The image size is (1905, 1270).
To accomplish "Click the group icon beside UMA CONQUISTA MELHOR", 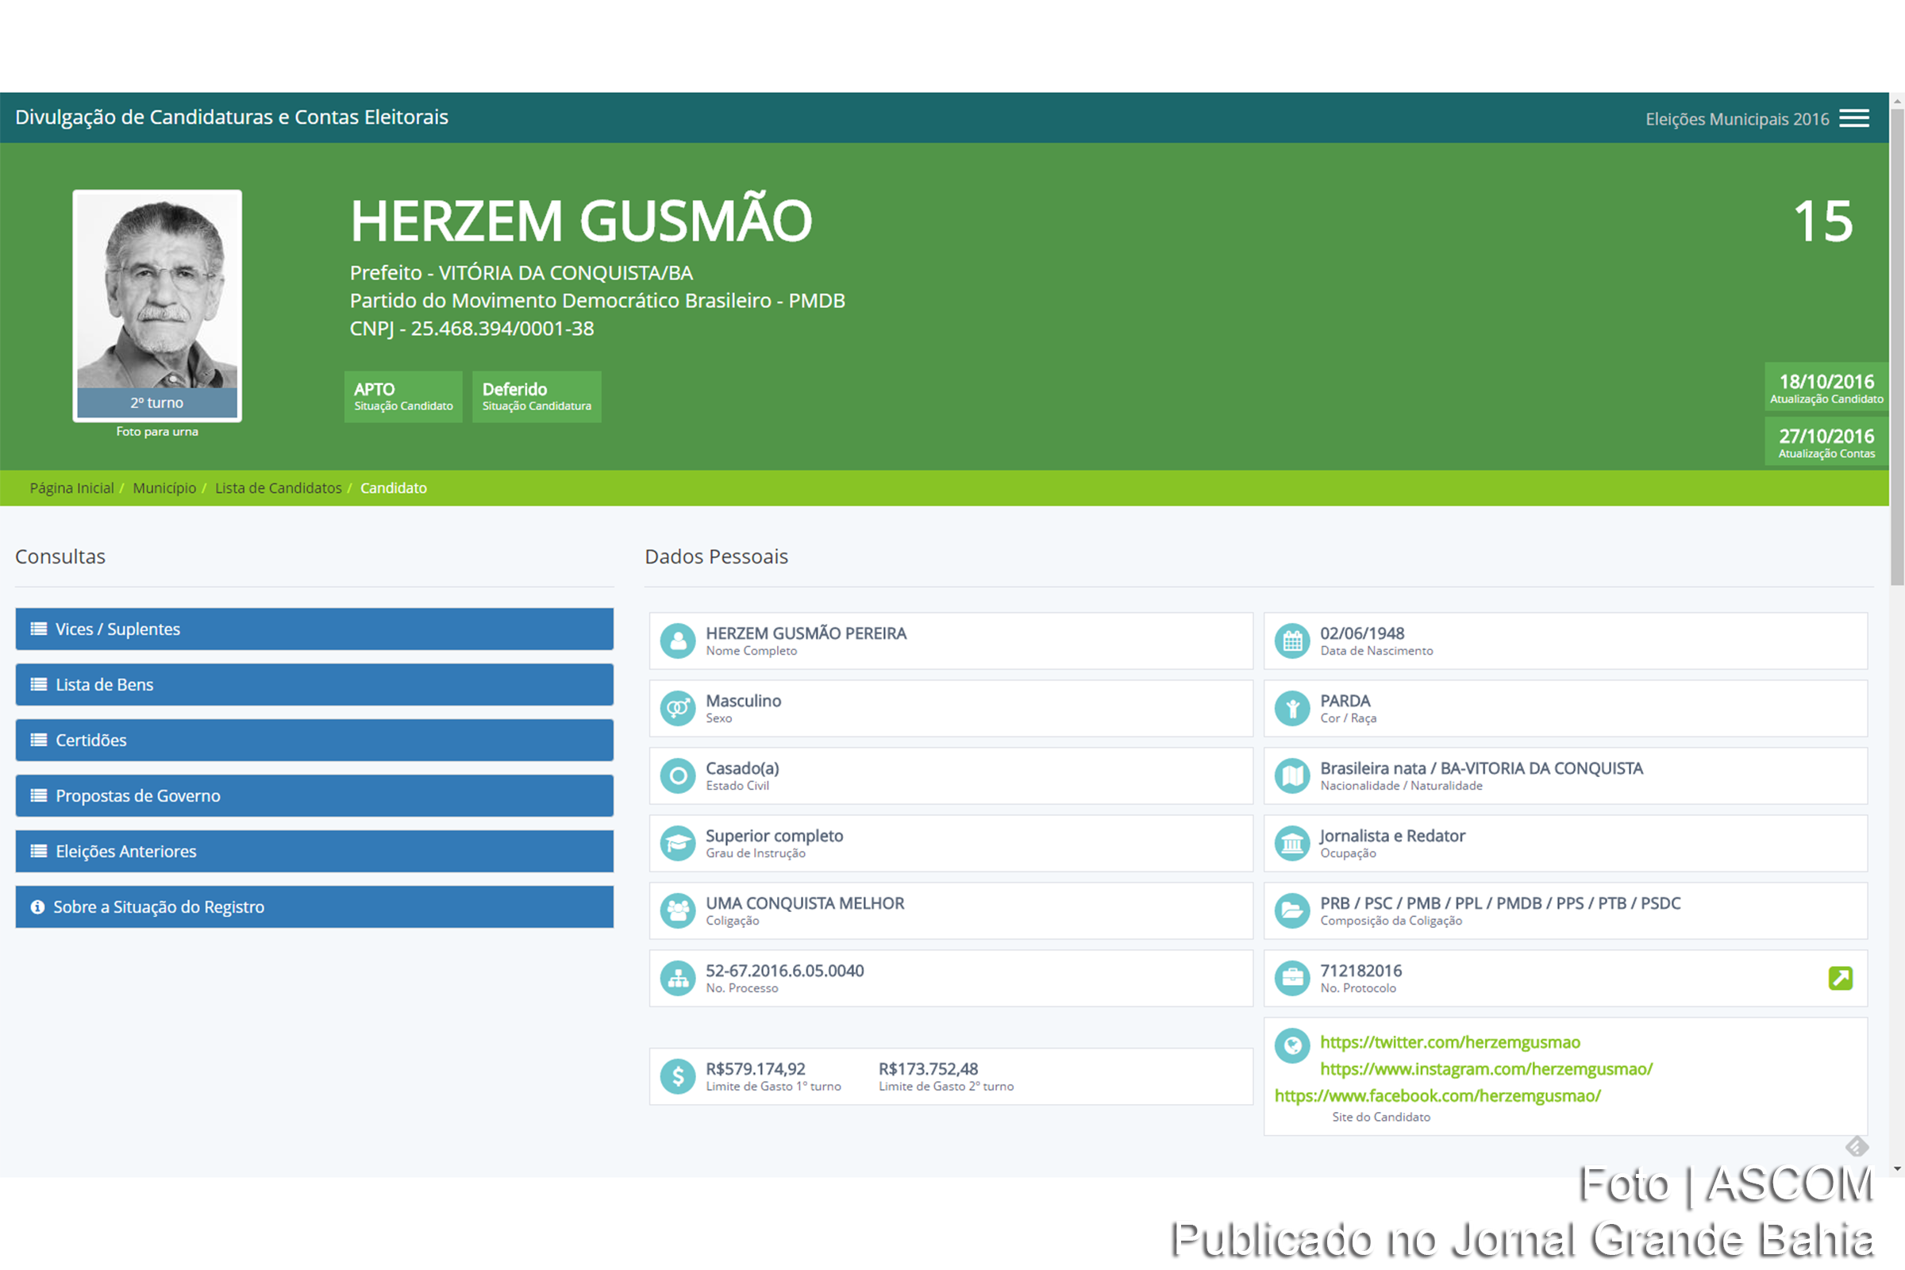I will [x=678, y=910].
